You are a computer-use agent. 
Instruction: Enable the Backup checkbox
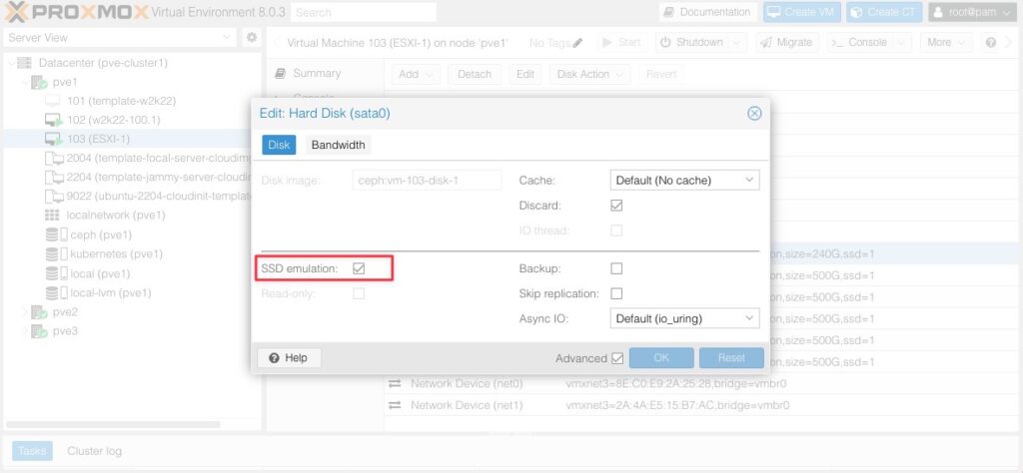[615, 267]
